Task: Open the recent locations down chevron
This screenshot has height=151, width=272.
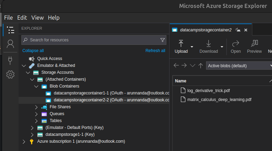Action: (192, 66)
